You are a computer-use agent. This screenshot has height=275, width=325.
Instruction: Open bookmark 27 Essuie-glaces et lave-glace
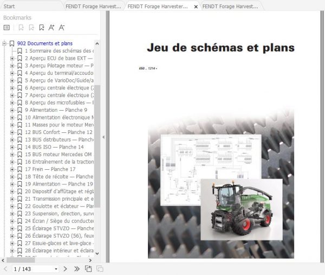click(x=59, y=243)
